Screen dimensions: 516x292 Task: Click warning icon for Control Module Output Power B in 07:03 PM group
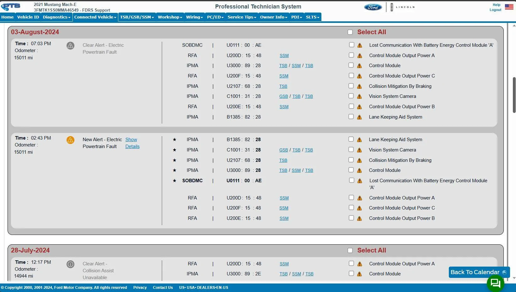tap(359, 107)
